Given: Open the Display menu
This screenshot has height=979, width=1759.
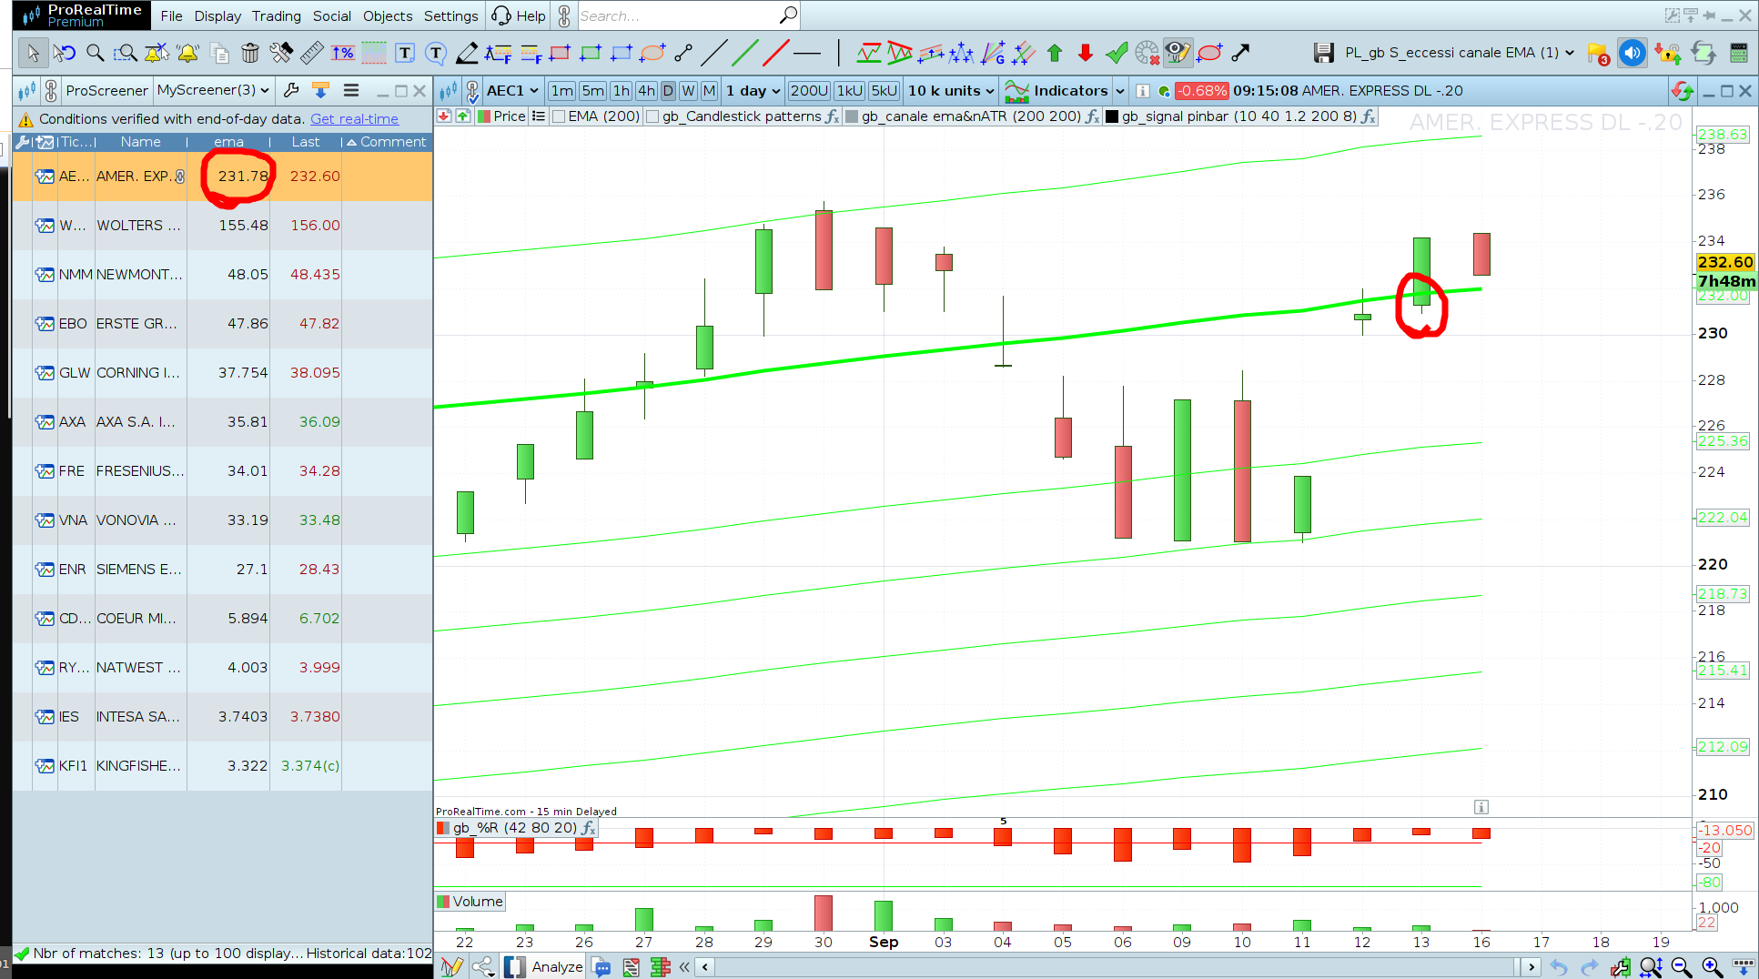Looking at the screenshot, I should 217,16.
